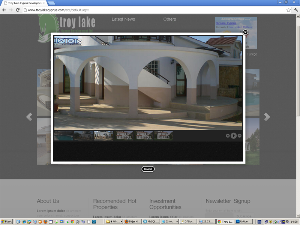
Task: Click the large villa arches photo
Action: tap(148, 83)
